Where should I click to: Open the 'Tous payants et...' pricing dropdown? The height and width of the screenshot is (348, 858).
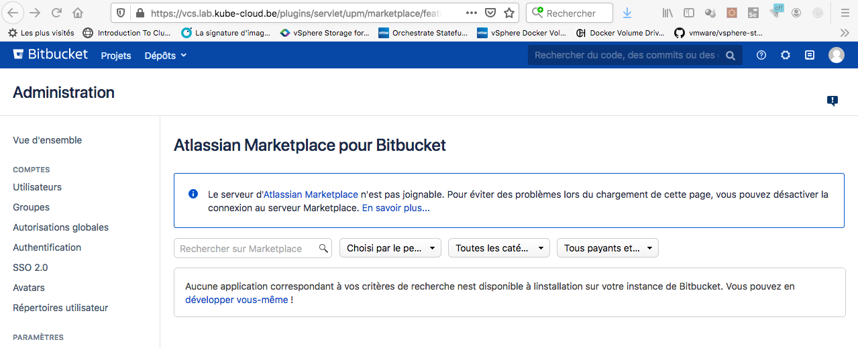pyautogui.click(x=608, y=248)
